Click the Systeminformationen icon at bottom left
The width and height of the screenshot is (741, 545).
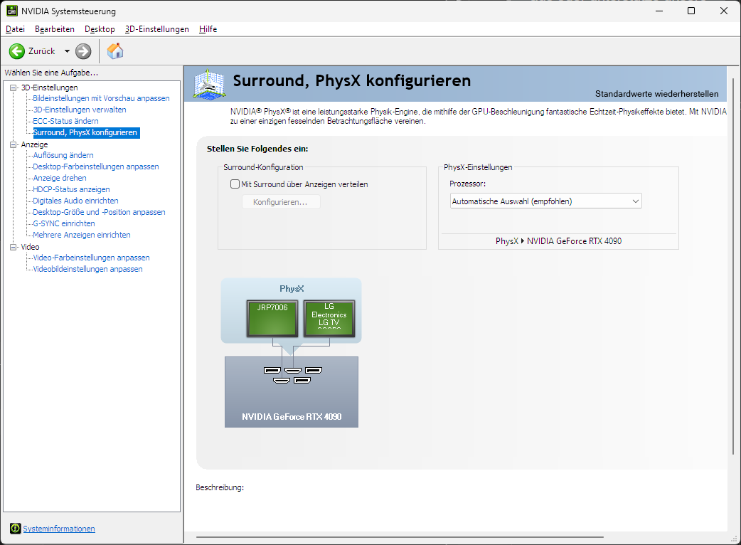point(15,529)
